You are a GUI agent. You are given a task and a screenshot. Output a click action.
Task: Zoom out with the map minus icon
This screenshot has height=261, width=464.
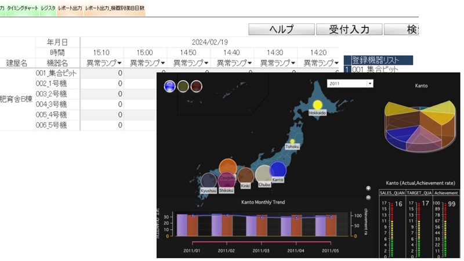point(368,198)
